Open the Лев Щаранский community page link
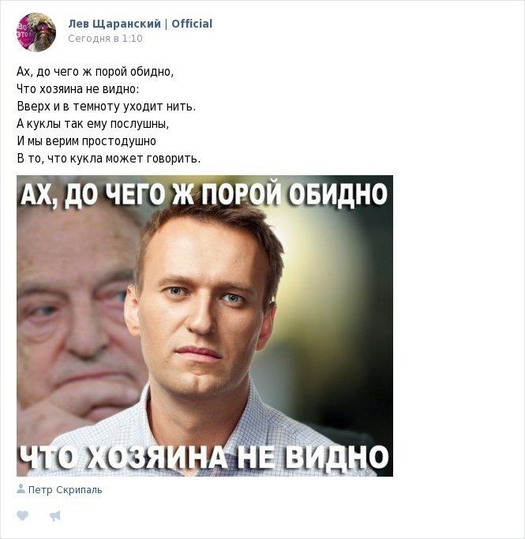 point(114,24)
